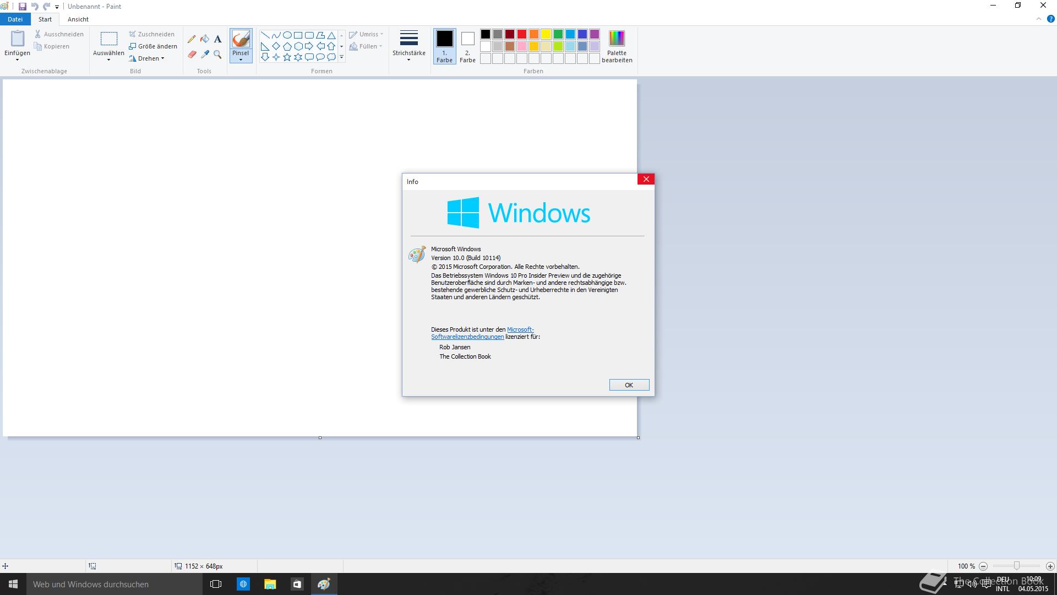Open the Drehen rotate dropdown

147,58
